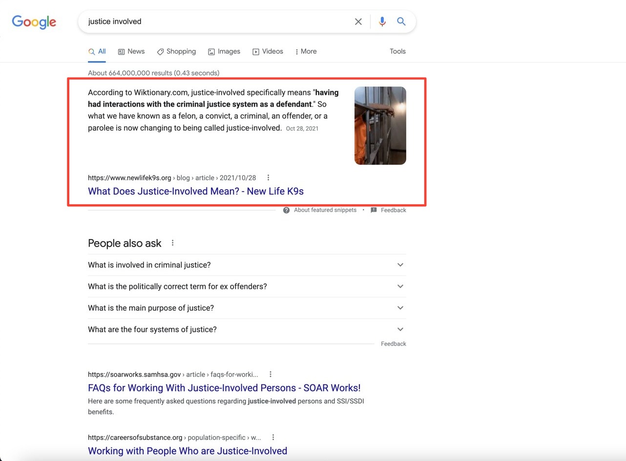Expand "What is involved in criminal justice?"
Screen dimensions: 626x461
400,265
